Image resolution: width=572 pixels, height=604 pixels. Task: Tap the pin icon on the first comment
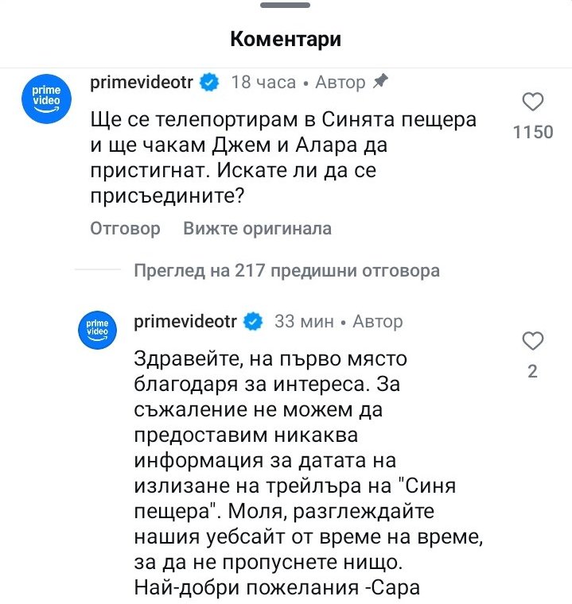click(x=380, y=81)
